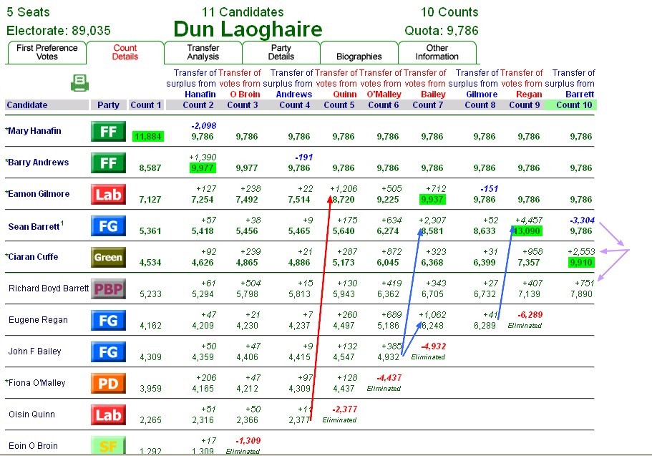Click the green printer icon
Image resolution: width=652 pixels, height=456 pixels.
point(79,83)
